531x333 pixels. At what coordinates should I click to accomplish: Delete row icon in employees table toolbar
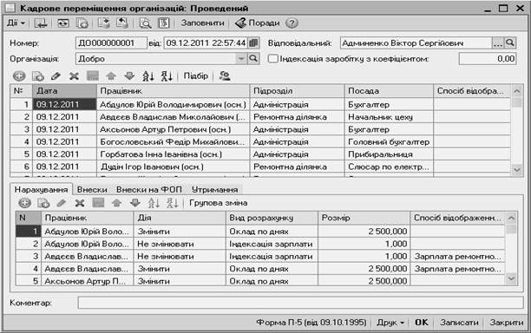(74, 75)
